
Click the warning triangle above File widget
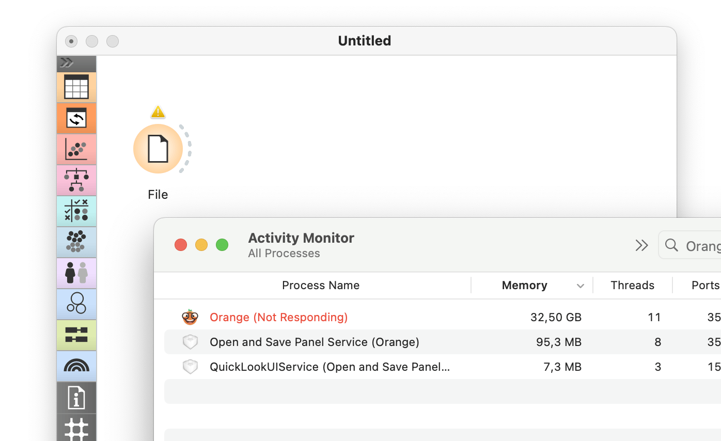[158, 112]
